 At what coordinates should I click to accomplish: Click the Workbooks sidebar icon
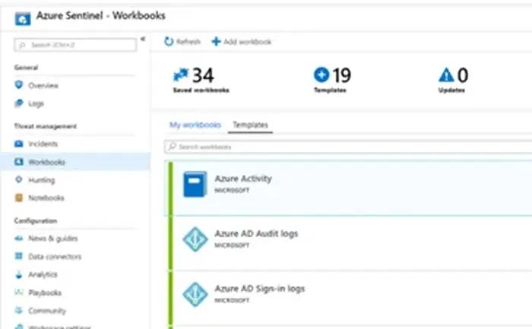19,162
